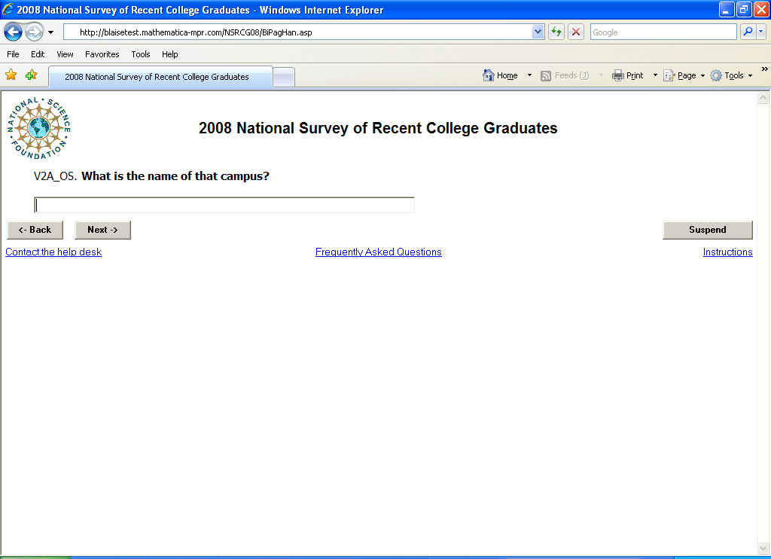Open Frequently Asked Questions link
This screenshot has width=771, height=559.
(379, 252)
